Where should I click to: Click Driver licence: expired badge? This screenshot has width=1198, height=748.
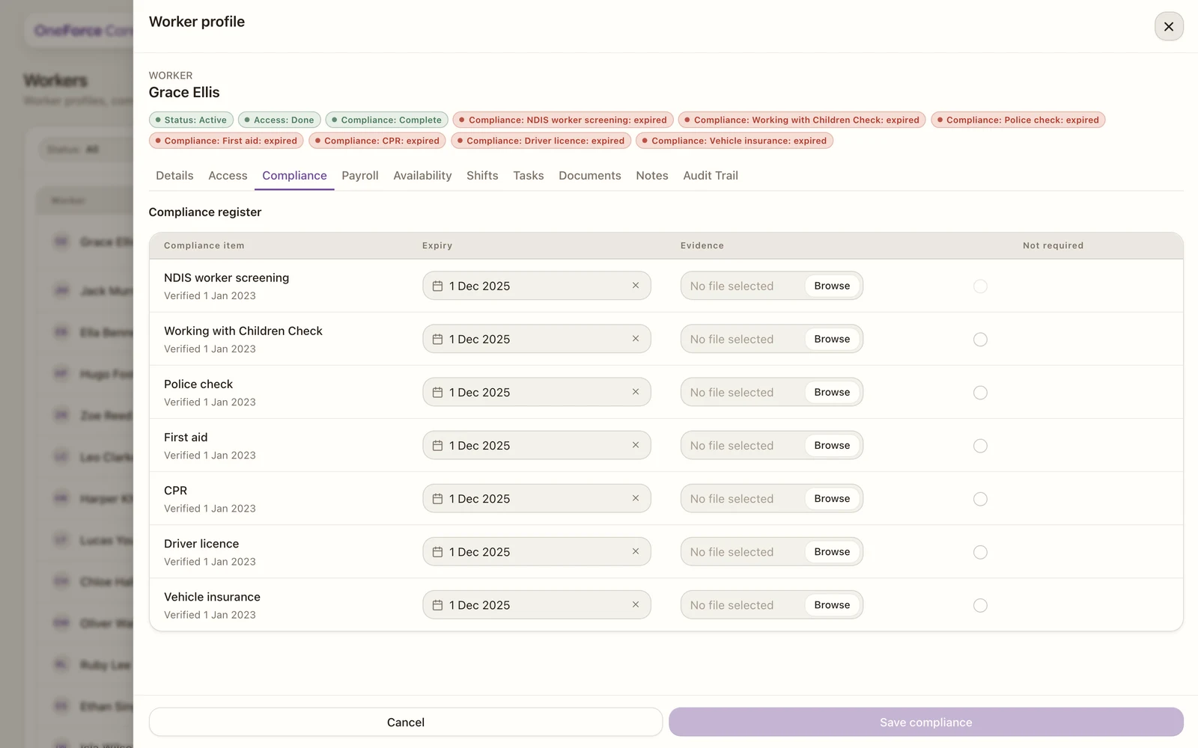(x=541, y=141)
